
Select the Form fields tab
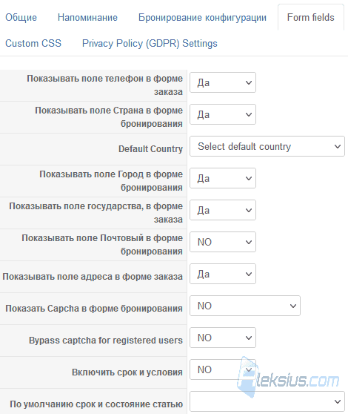310,17
